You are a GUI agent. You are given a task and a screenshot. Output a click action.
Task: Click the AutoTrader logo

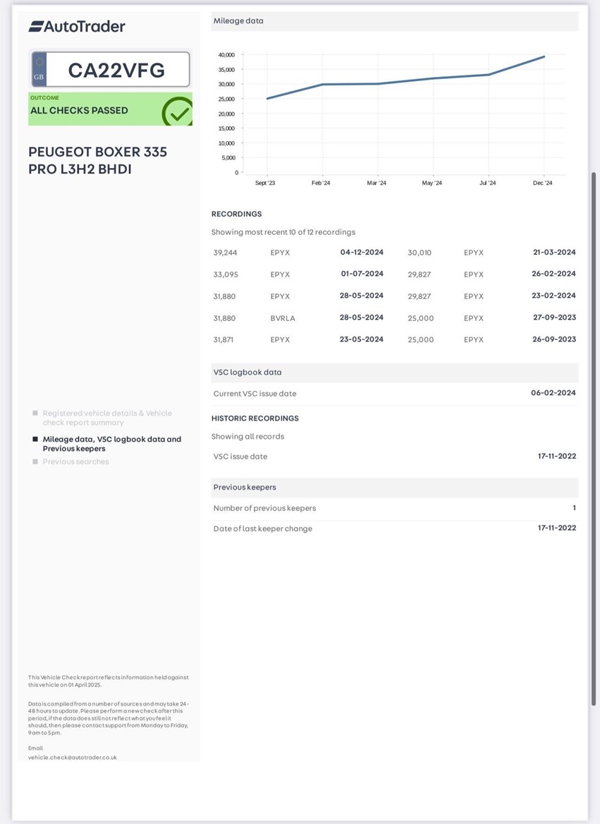tap(77, 26)
